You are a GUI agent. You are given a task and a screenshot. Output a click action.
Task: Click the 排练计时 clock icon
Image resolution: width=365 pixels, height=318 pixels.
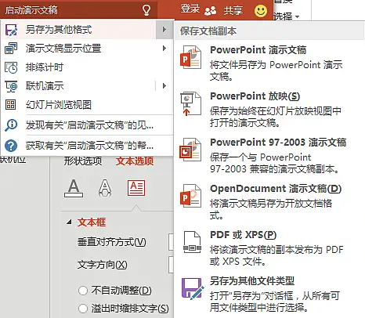click(11, 67)
